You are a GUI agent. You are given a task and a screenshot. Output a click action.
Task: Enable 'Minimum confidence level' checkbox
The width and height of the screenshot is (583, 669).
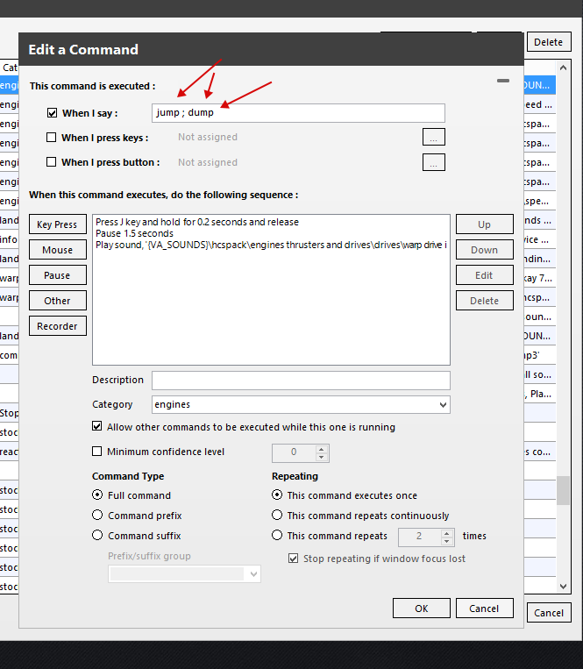point(97,452)
